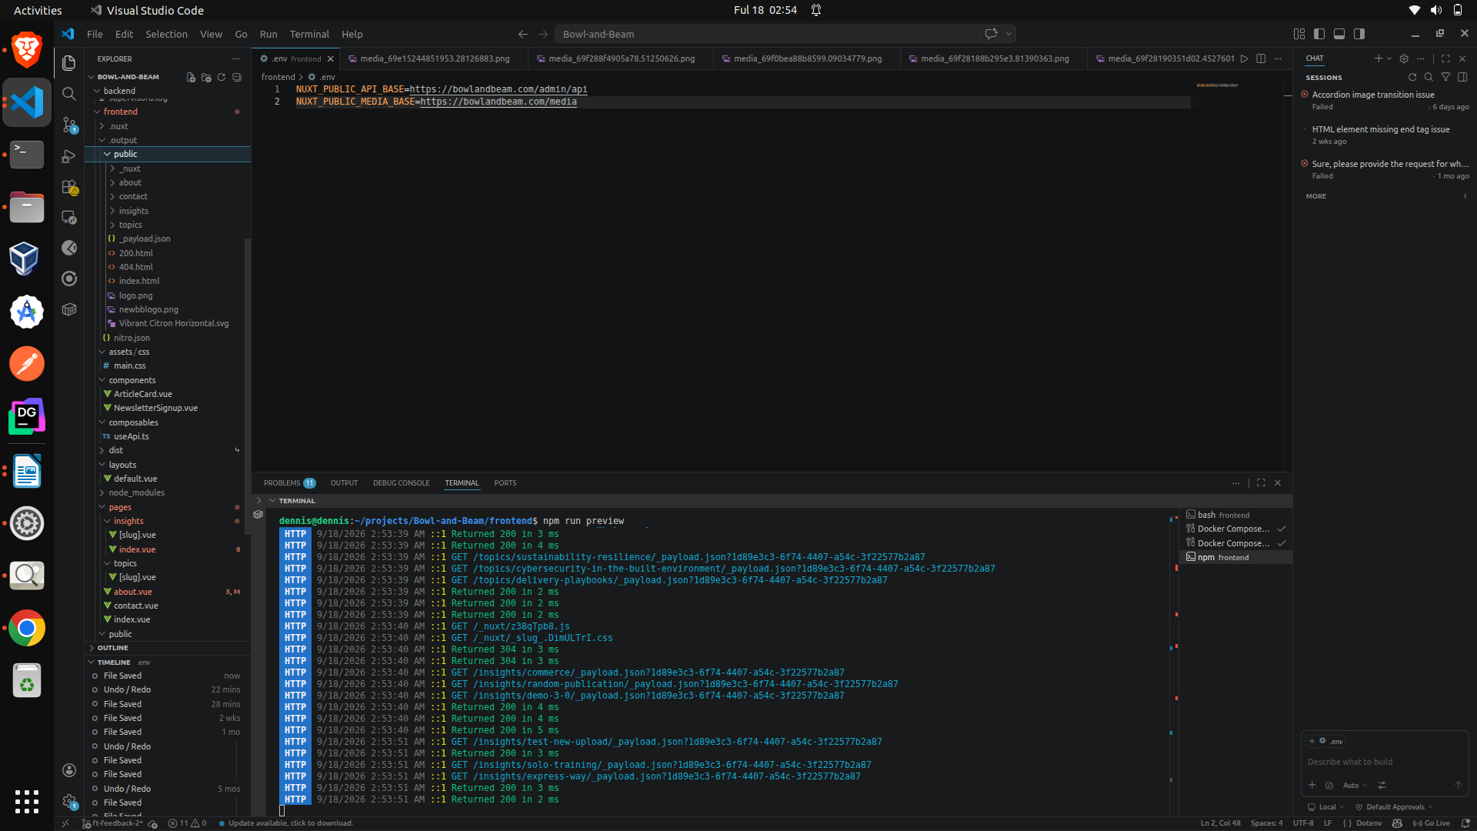
Task: Click the New Folder icon in Explorer header
Action: [x=206, y=77]
